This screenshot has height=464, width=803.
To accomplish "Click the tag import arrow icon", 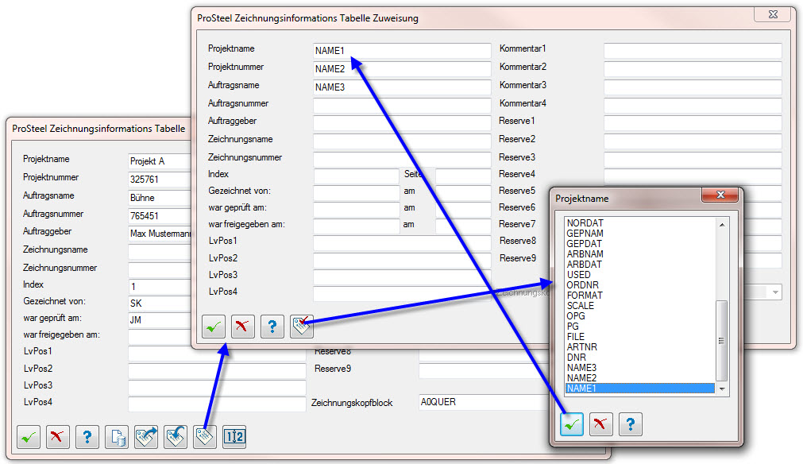I will tap(176, 437).
